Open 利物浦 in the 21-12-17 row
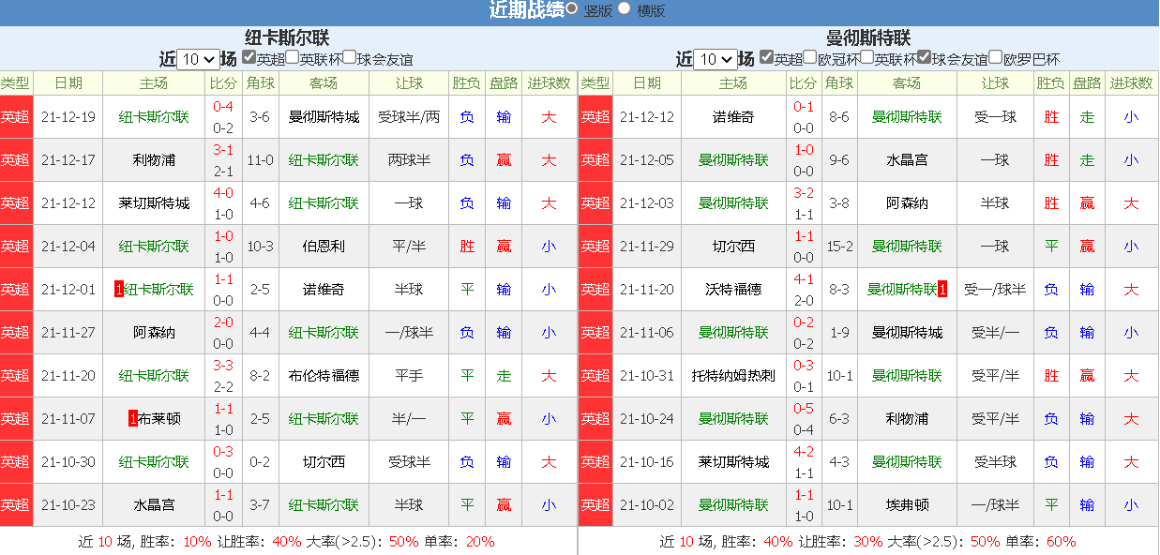1160x555 pixels. point(154,160)
